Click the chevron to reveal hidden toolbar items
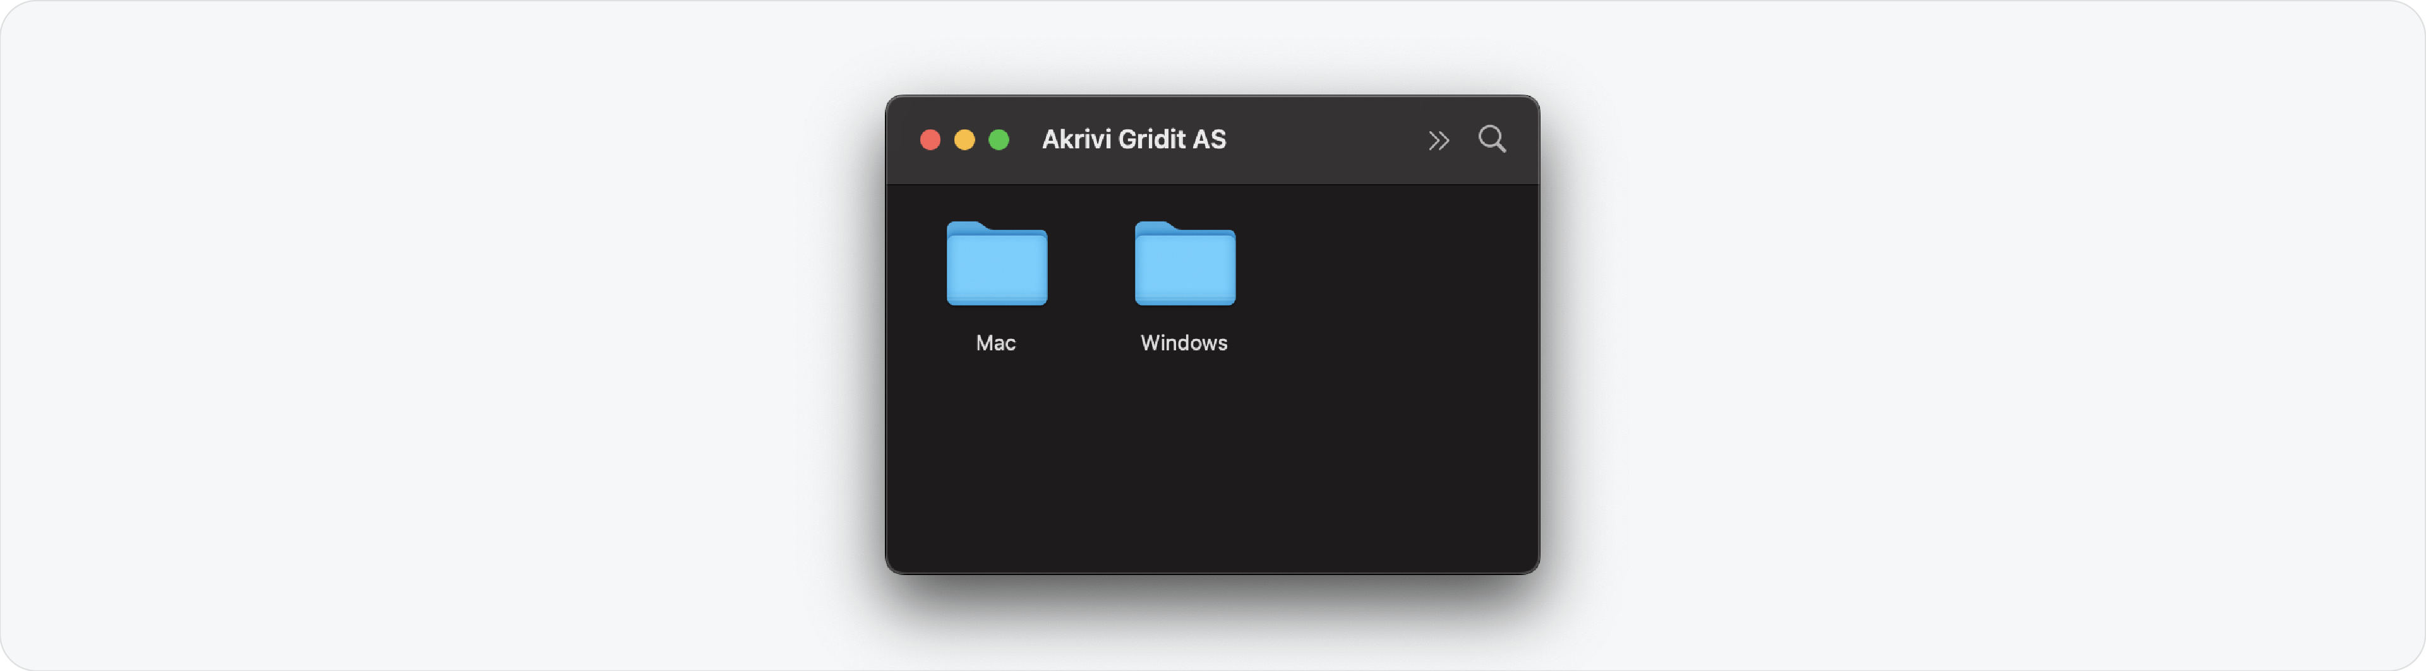 (x=1439, y=140)
